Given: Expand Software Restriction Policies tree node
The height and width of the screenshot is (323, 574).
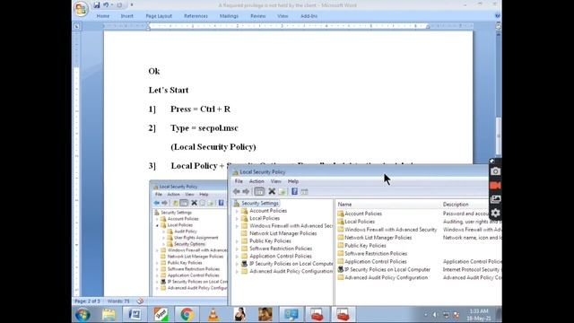Looking at the screenshot, I should point(237,249).
